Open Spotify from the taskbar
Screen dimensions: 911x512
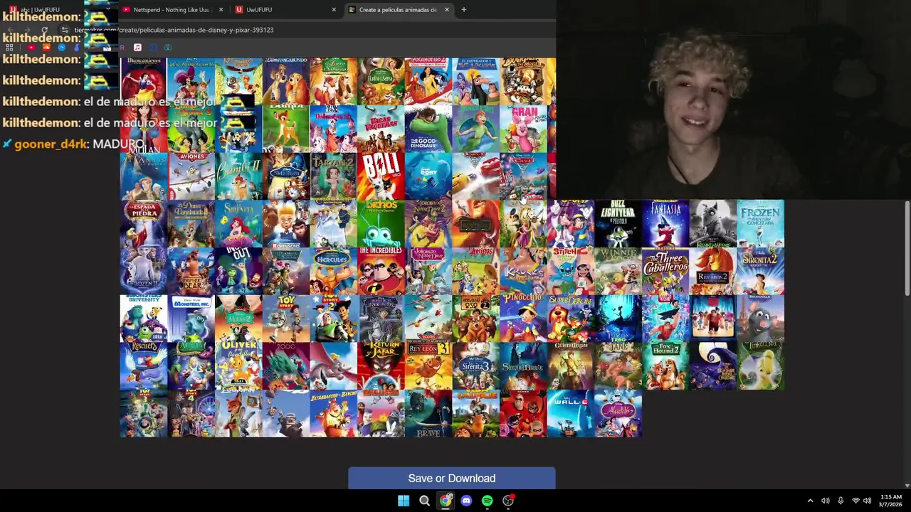487,501
